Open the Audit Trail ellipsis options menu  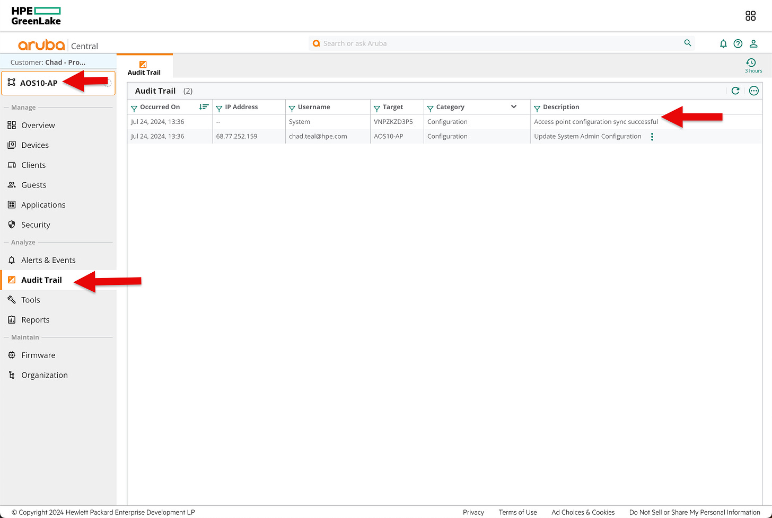(x=753, y=91)
